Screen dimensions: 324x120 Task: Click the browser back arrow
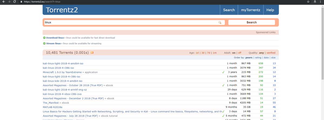[x=4, y=2]
